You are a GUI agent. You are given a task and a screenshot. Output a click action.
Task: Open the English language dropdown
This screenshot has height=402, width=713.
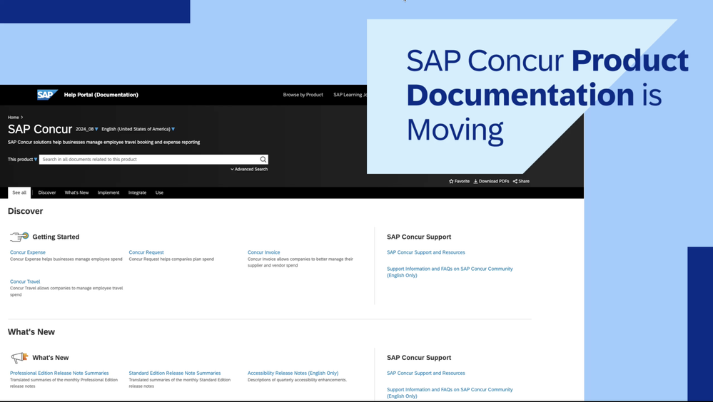pyautogui.click(x=138, y=129)
